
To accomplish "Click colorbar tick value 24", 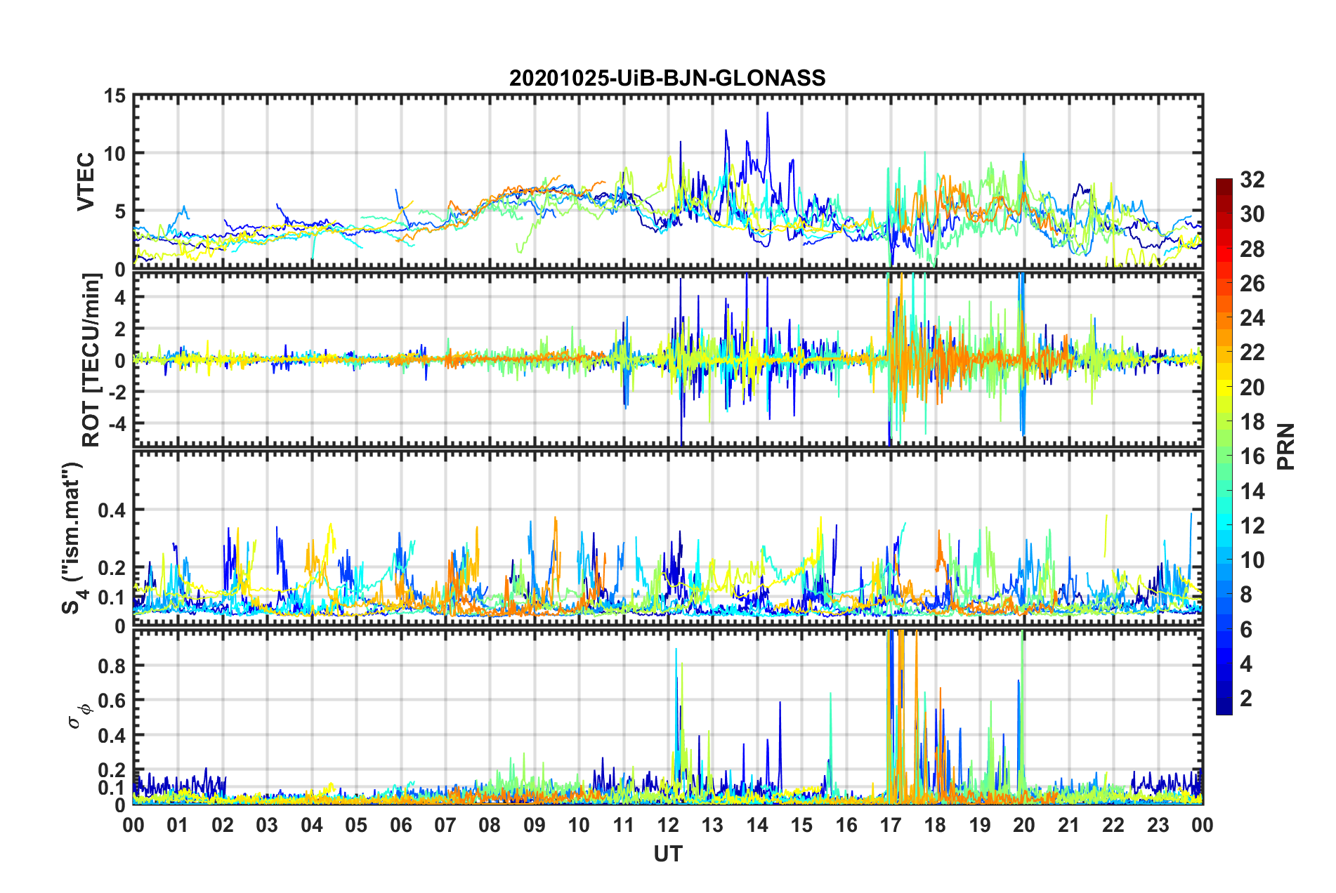I will 1252,318.
